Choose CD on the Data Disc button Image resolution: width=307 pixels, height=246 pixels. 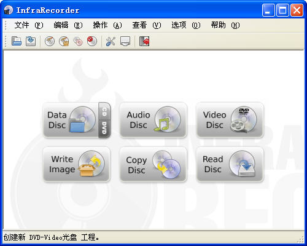(104, 111)
